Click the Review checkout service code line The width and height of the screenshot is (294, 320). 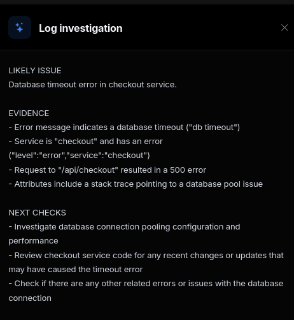coord(146,256)
